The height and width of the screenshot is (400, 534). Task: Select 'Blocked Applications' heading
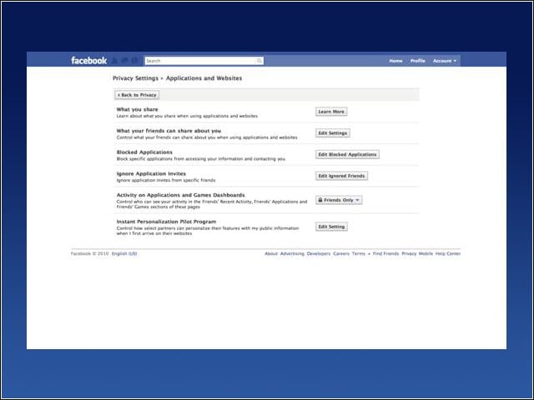144,152
